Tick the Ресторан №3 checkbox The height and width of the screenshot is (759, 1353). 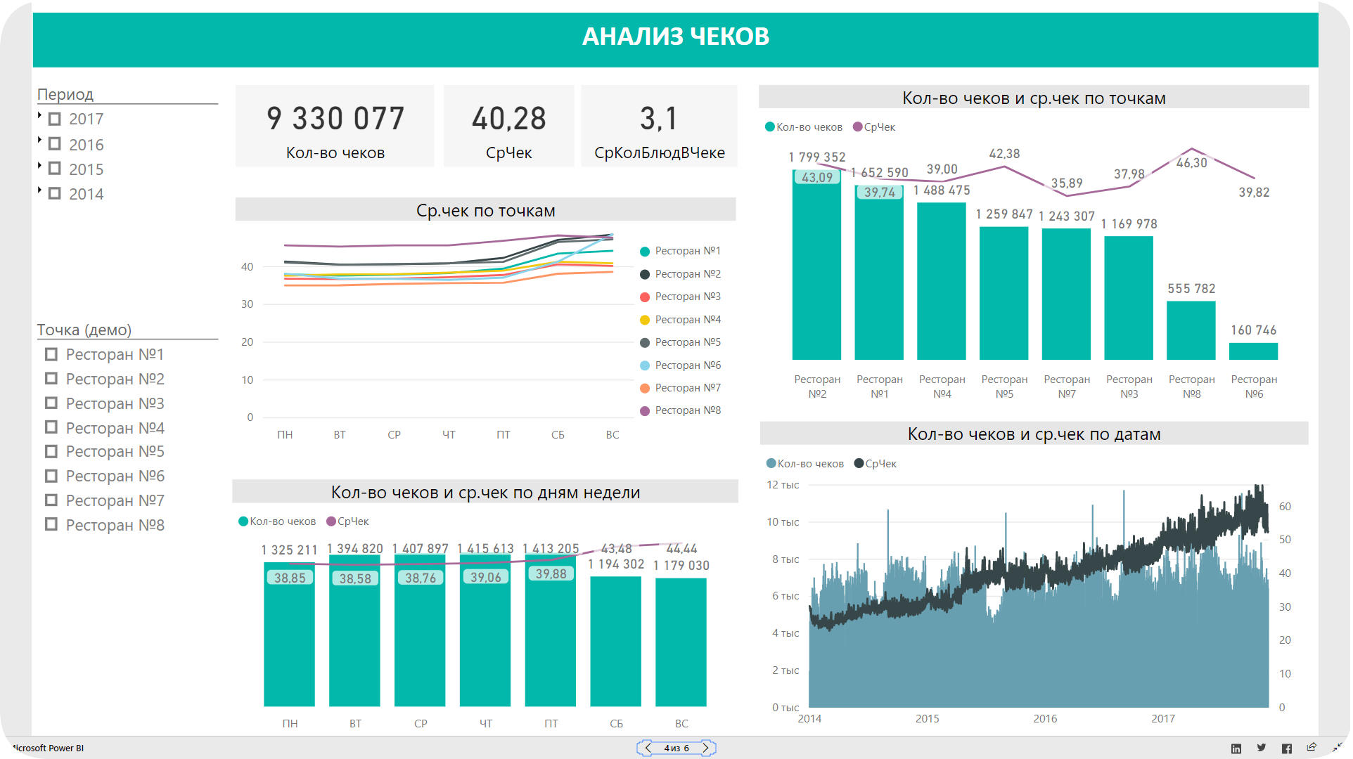[51, 403]
